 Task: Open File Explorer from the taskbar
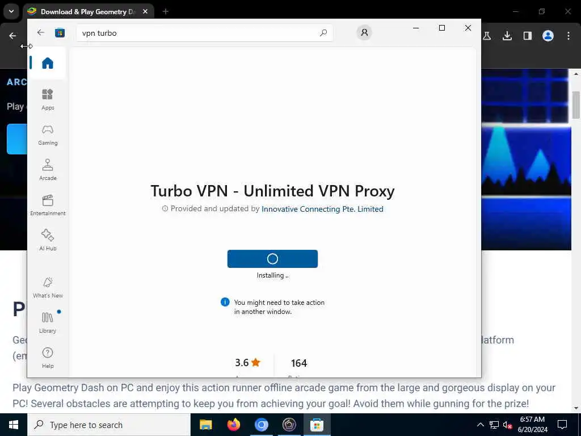[x=205, y=425]
